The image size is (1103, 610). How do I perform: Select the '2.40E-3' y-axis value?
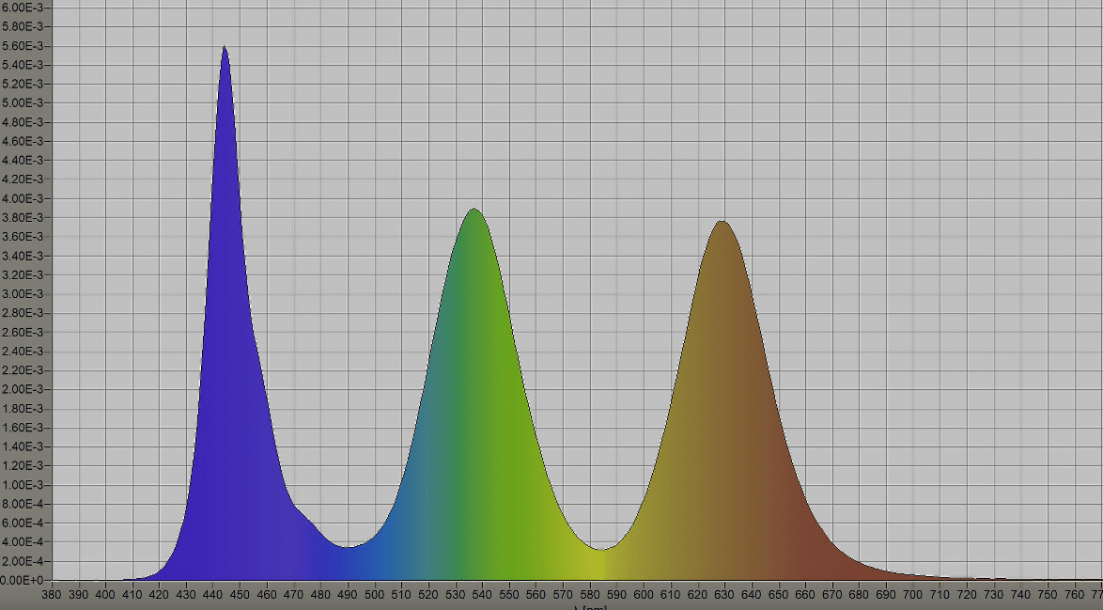[22, 352]
